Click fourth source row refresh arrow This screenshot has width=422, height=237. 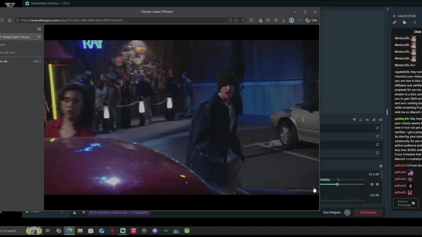(x=377, y=153)
